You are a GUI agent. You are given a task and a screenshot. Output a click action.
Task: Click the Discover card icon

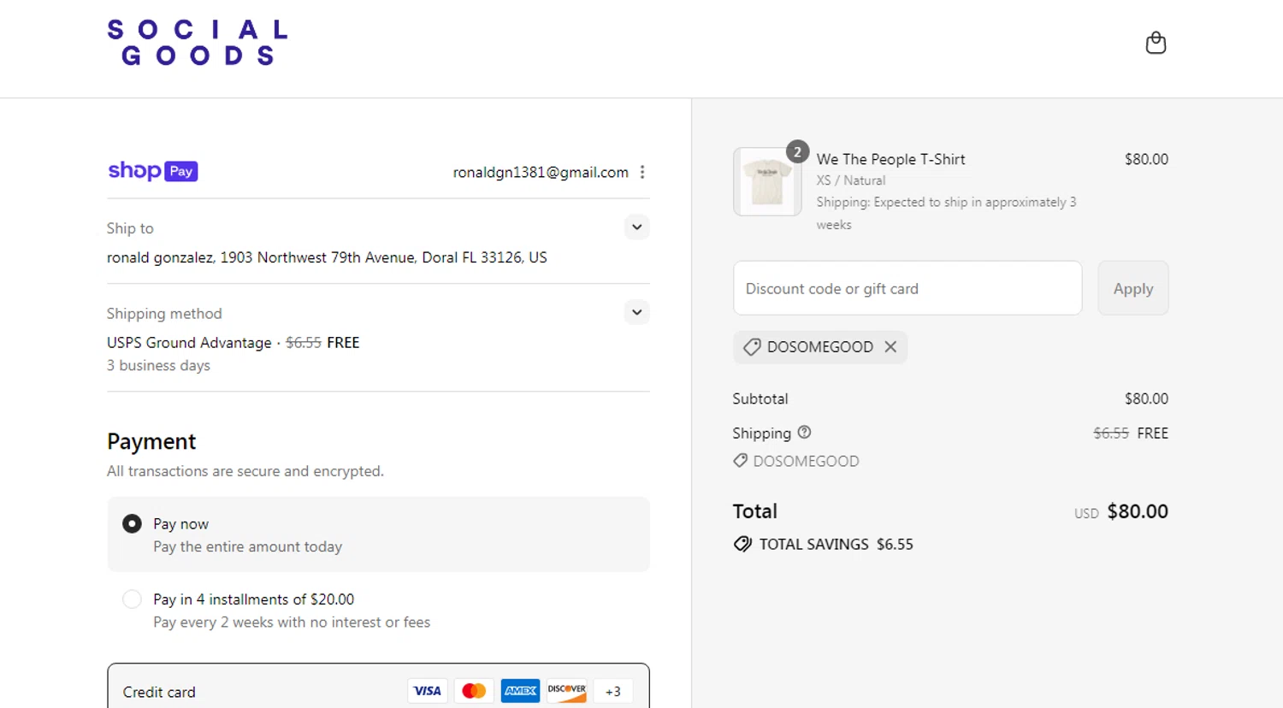click(566, 691)
